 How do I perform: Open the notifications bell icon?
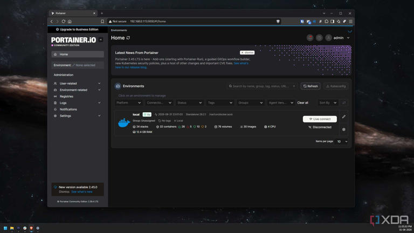(x=310, y=38)
